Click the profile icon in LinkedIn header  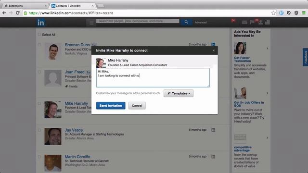268,22
